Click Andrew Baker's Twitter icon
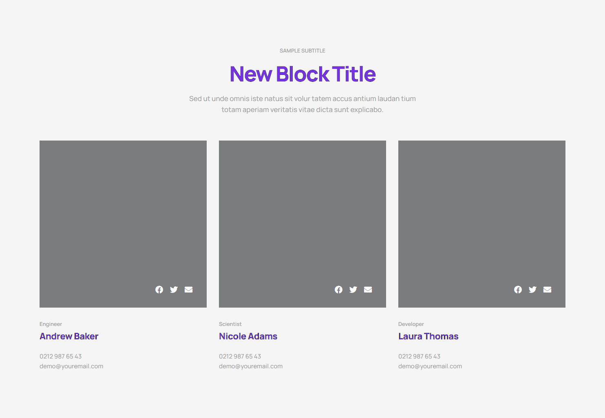605x418 pixels. (x=174, y=290)
